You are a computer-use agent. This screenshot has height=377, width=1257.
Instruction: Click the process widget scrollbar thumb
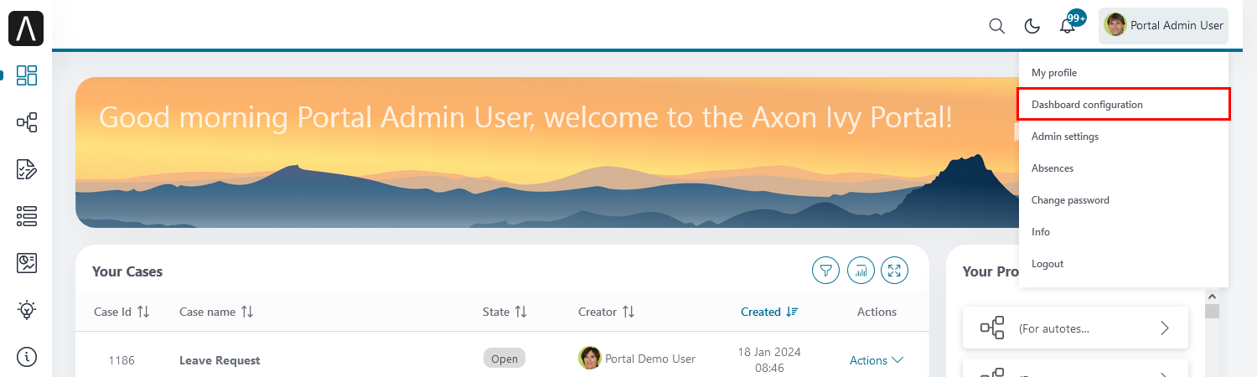pos(1212,312)
